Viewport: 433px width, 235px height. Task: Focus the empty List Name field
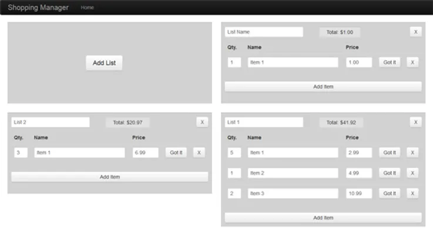pyautogui.click(x=264, y=32)
